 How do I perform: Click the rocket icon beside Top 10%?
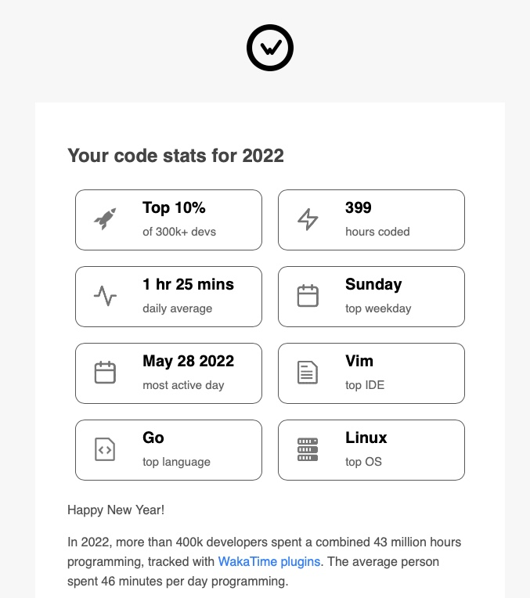click(105, 220)
